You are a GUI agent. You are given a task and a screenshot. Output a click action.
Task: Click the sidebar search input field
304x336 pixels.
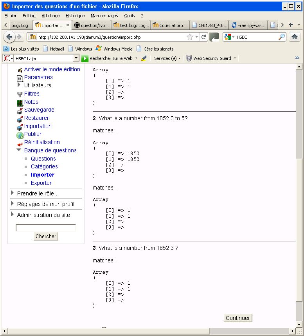[x=46, y=228]
